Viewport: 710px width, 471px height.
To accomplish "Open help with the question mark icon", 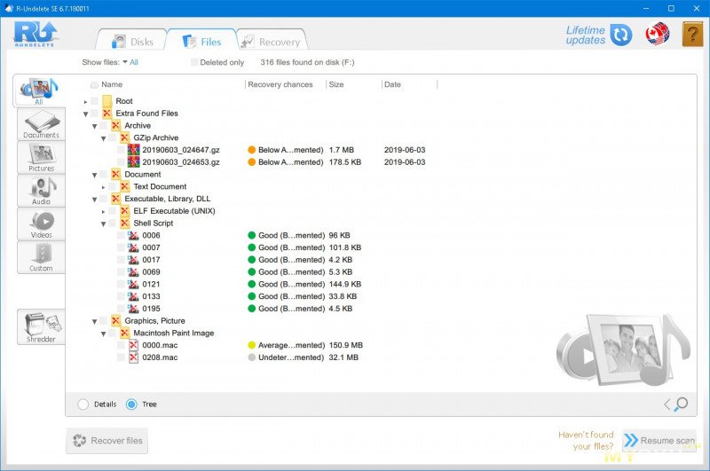I will [692, 35].
